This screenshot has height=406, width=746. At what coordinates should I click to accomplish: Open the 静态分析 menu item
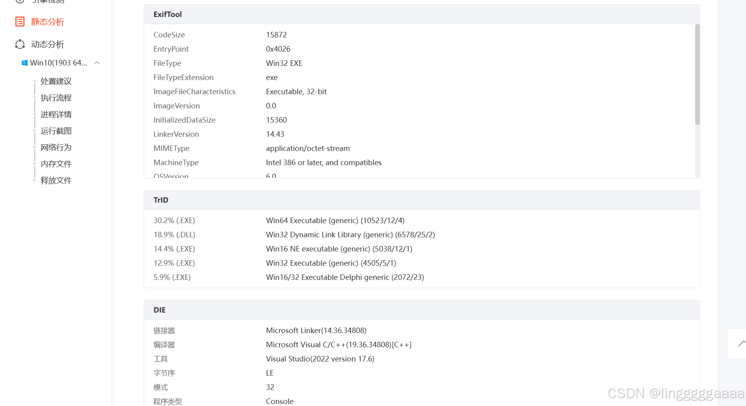pyautogui.click(x=47, y=22)
